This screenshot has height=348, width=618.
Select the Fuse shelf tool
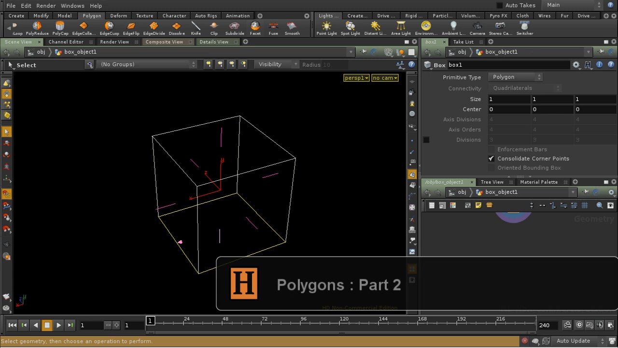pos(273,29)
